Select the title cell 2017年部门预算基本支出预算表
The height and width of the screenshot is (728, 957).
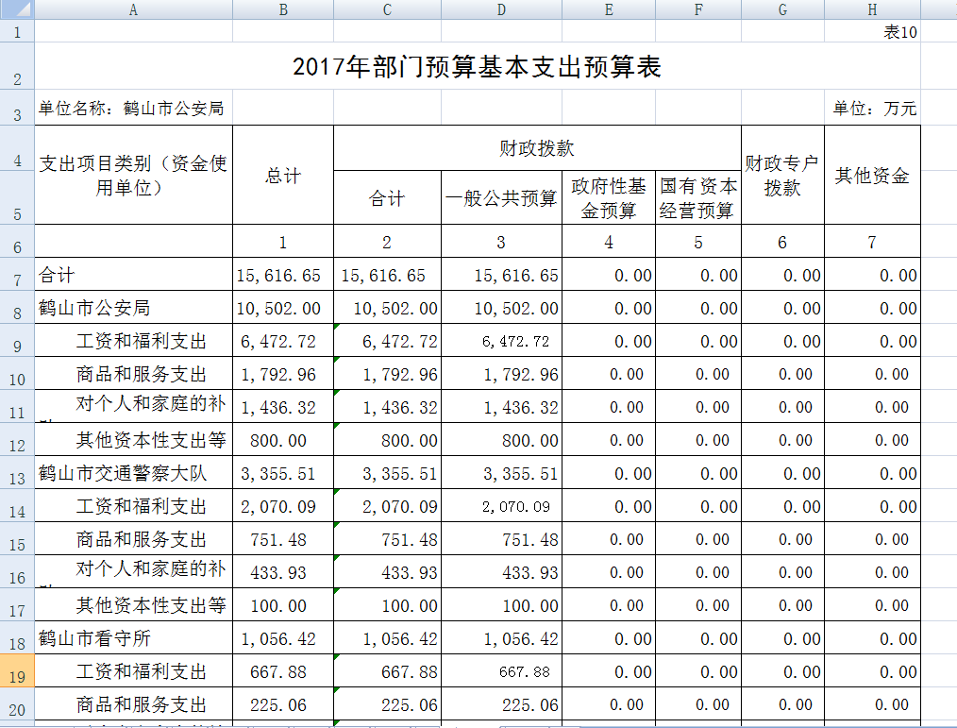pyautogui.click(x=477, y=67)
